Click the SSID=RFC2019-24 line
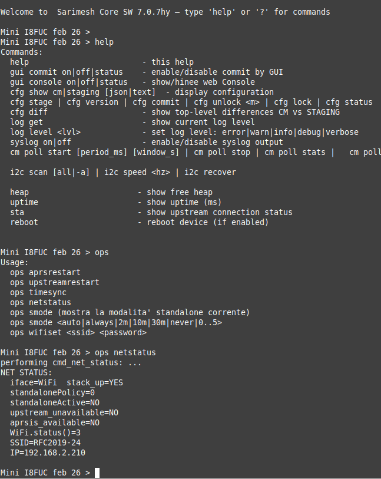 (45, 442)
